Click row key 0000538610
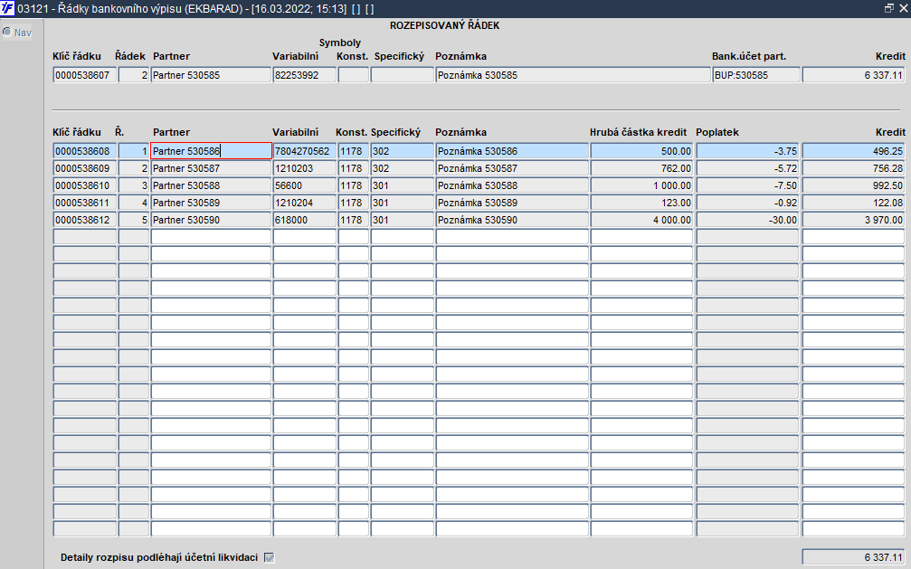Screen dimensions: 911x569 (85, 185)
